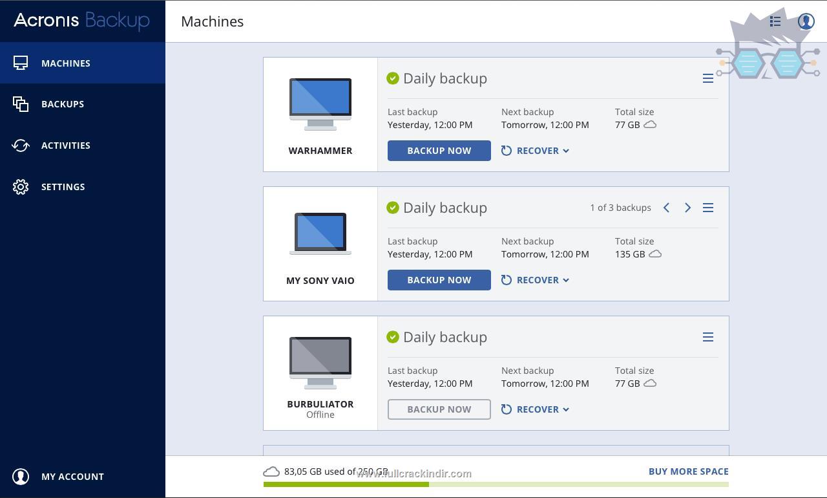827x498 pixels.
Task: Click BURBULIATOR Daily backup title
Action: (445, 337)
